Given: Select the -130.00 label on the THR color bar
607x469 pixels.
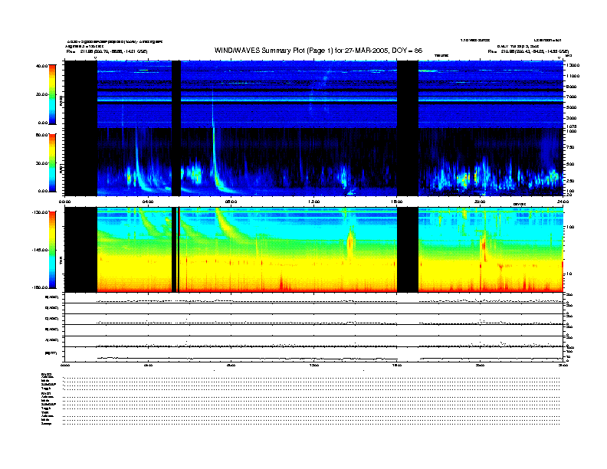Looking at the screenshot, I should (x=40, y=212).
